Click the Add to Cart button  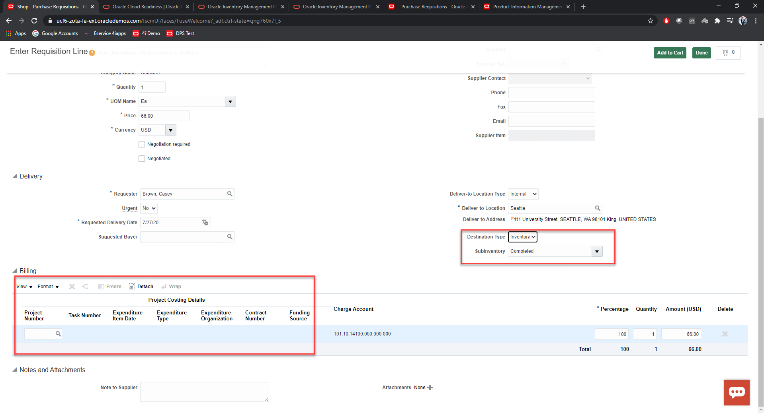tap(670, 53)
